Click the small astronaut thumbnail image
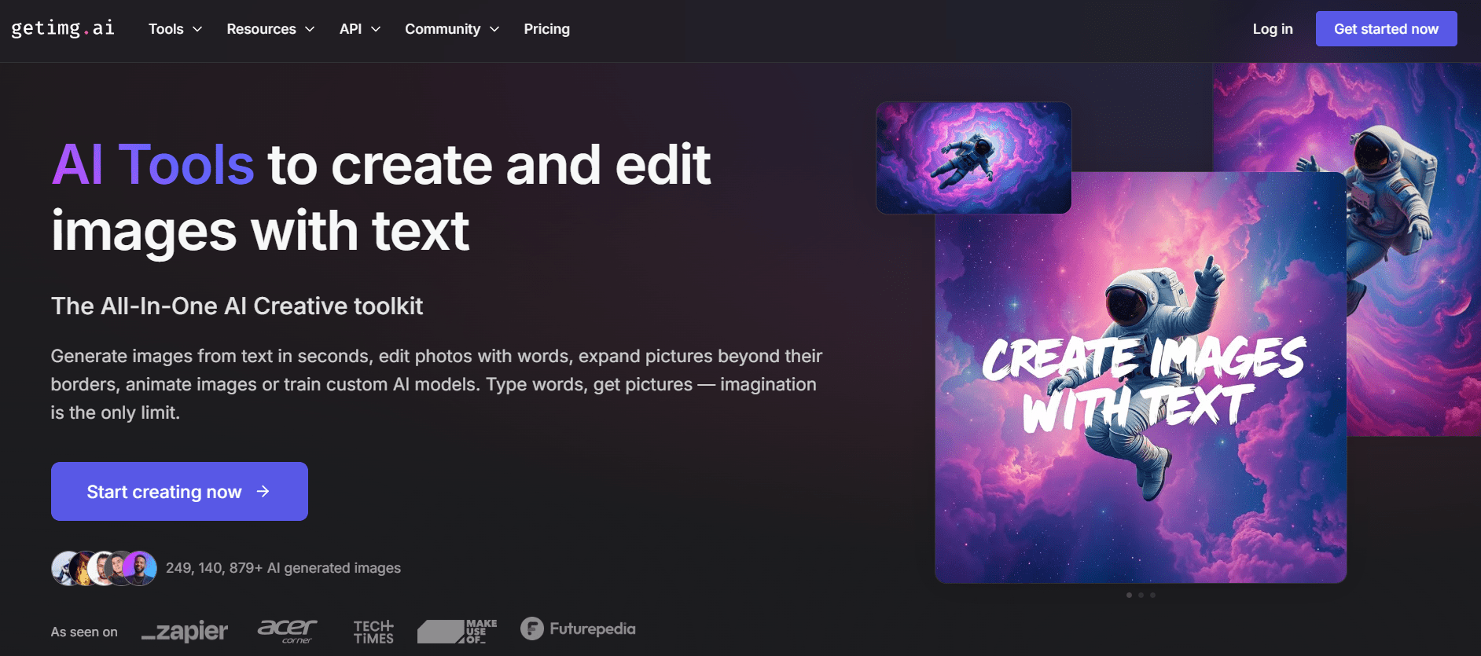The height and width of the screenshot is (656, 1481). pyautogui.click(x=973, y=157)
